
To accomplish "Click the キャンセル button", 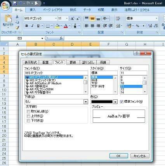I will coord(140,156).
